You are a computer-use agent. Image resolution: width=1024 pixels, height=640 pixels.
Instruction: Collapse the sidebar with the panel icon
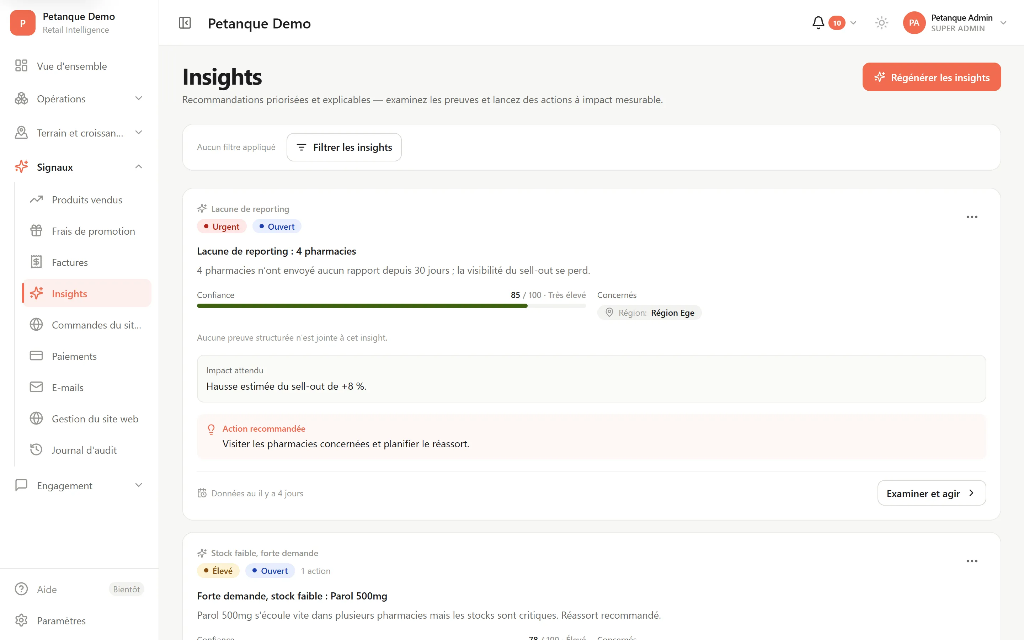tap(185, 23)
